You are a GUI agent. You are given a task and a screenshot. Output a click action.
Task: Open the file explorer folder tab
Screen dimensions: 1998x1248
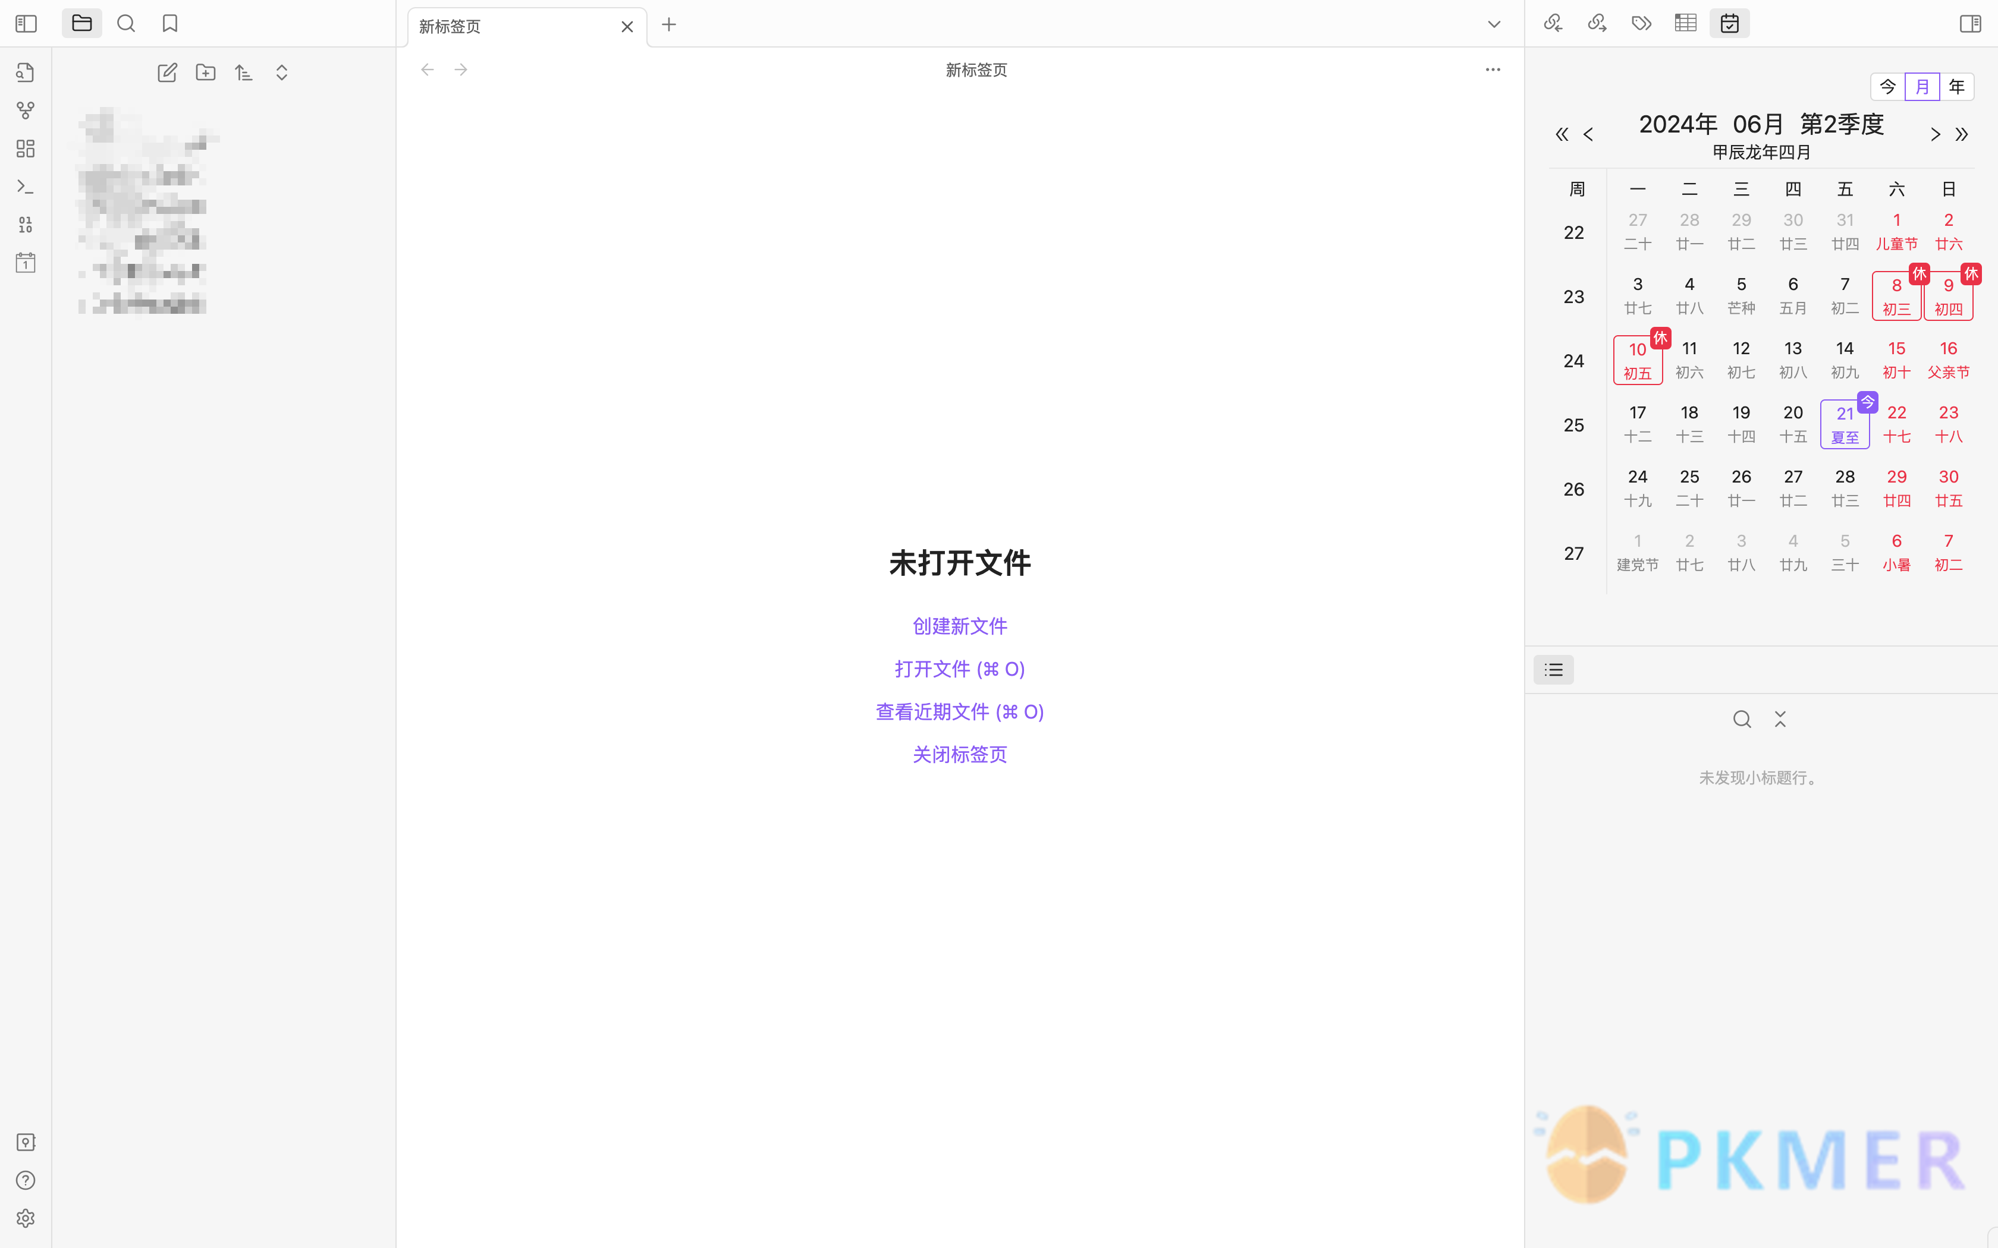pyautogui.click(x=81, y=23)
